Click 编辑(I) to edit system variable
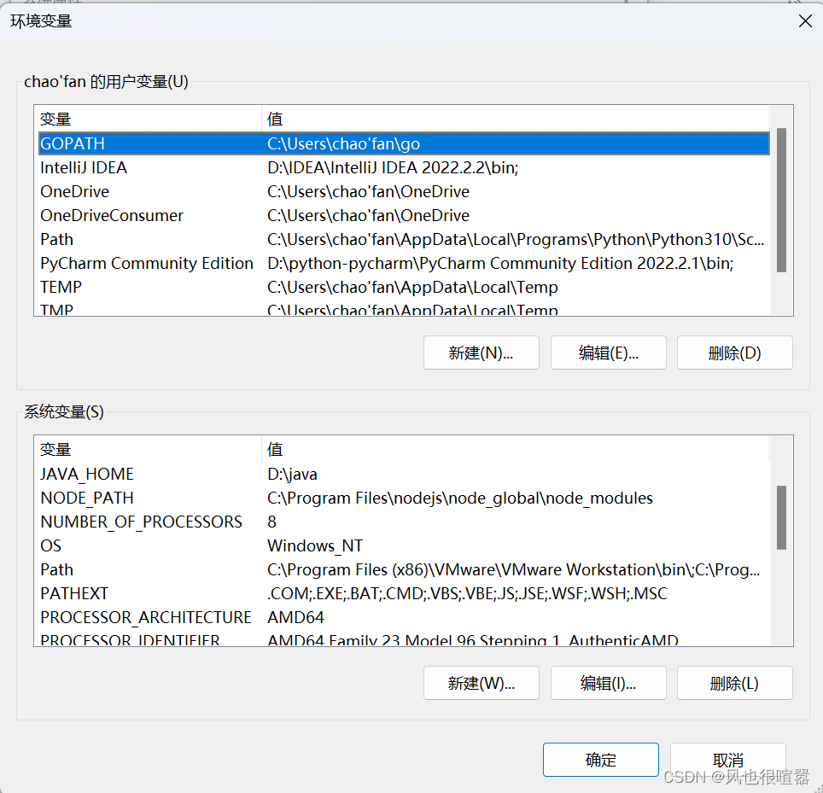 [608, 683]
